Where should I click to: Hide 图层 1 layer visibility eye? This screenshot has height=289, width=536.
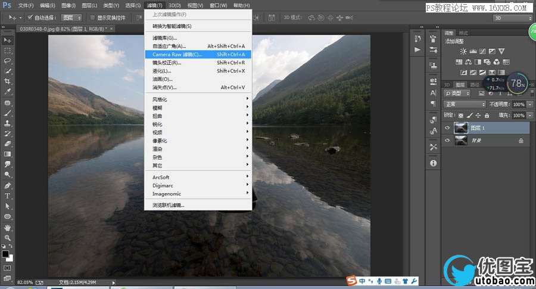(447, 128)
